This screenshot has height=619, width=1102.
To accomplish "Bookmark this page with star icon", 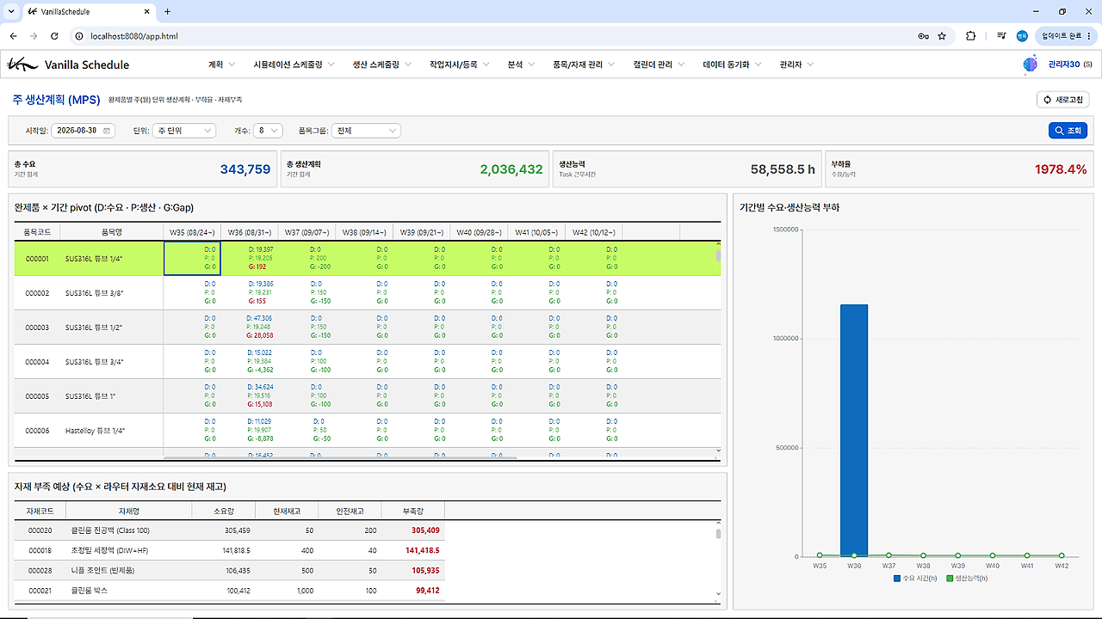I will point(942,36).
